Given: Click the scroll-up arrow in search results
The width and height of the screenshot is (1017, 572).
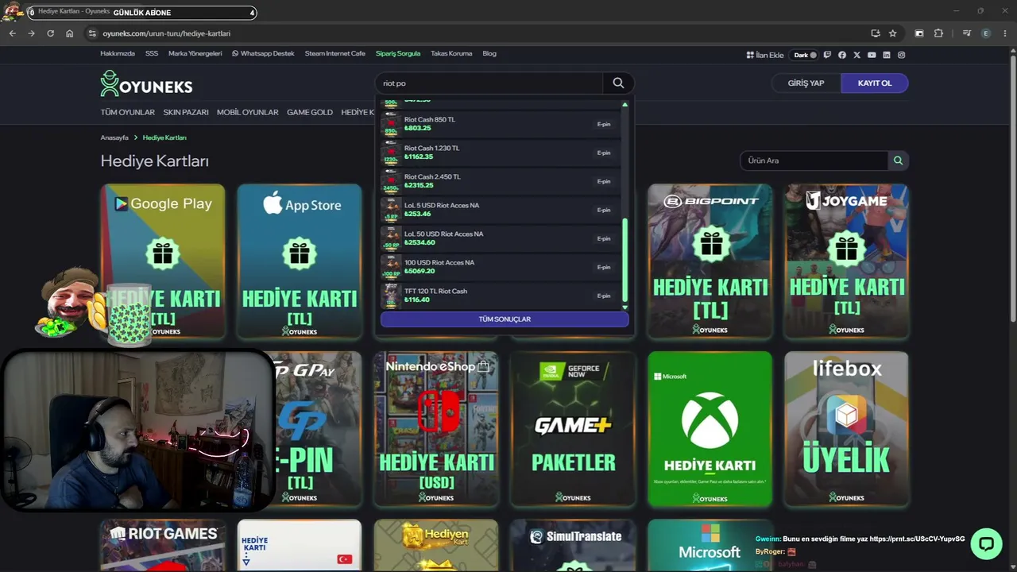Looking at the screenshot, I should coord(625,105).
